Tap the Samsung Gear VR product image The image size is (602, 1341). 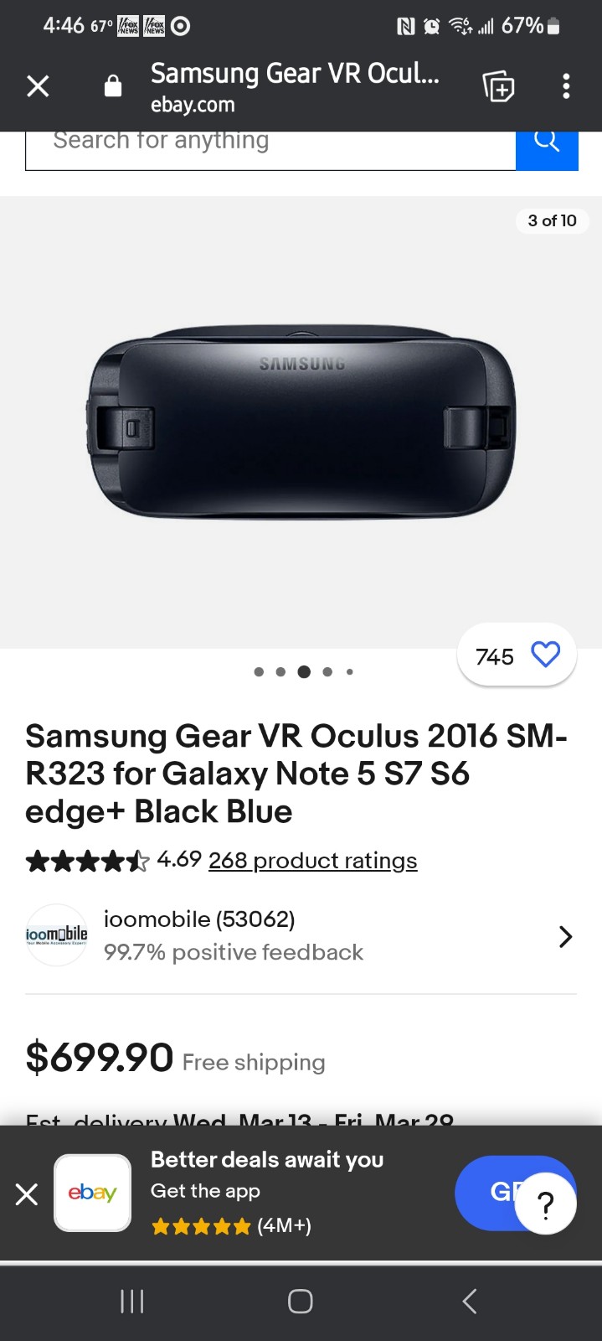(301, 423)
